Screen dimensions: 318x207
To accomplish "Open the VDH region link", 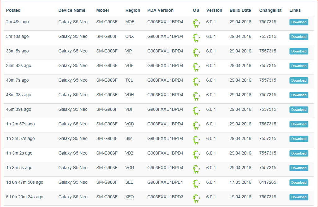I will [x=129, y=95].
